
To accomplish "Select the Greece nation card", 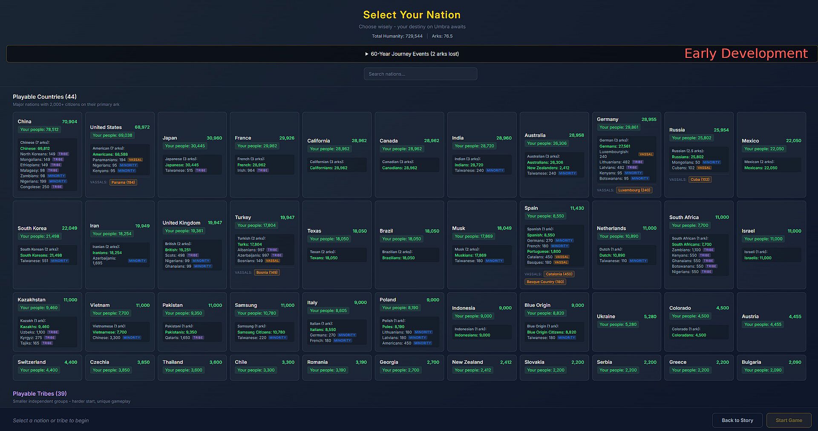I will (699, 368).
